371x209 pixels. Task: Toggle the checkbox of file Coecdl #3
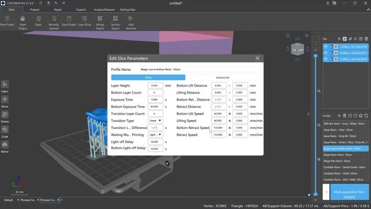(x=336, y=46)
